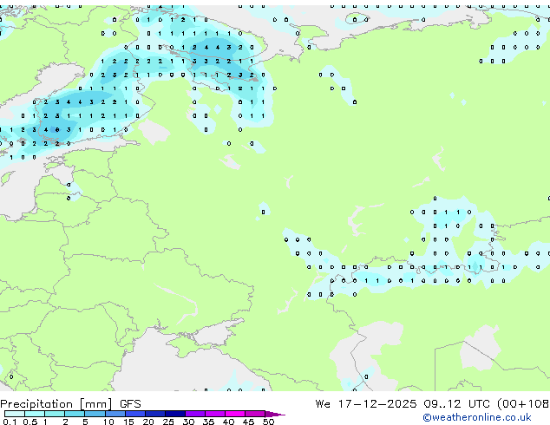Click the 'Precipitation [mm]' title text

[x=56, y=404]
